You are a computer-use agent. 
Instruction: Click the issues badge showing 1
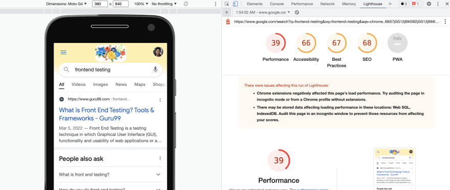(415, 4)
